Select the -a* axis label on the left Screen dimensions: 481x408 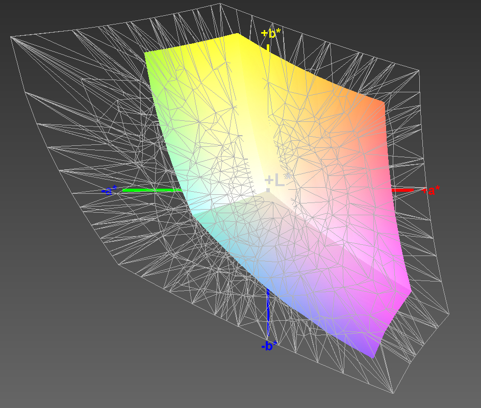pos(110,191)
